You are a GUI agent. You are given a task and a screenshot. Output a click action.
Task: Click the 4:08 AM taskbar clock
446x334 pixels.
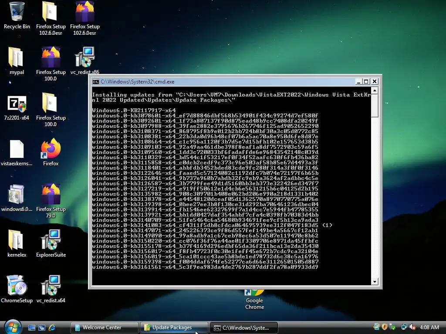tap(429, 327)
